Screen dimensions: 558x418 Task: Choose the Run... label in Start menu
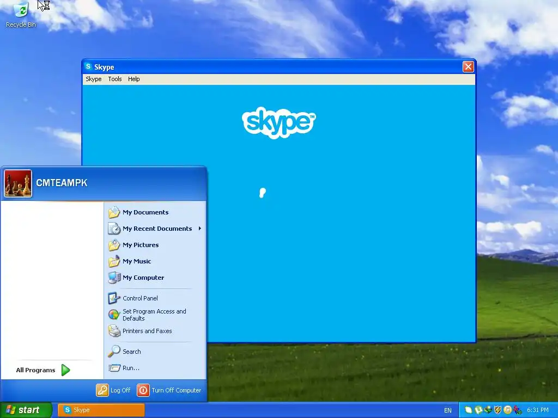[x=131, y=368]
